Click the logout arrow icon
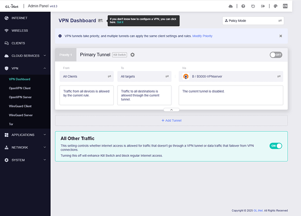 263,6
